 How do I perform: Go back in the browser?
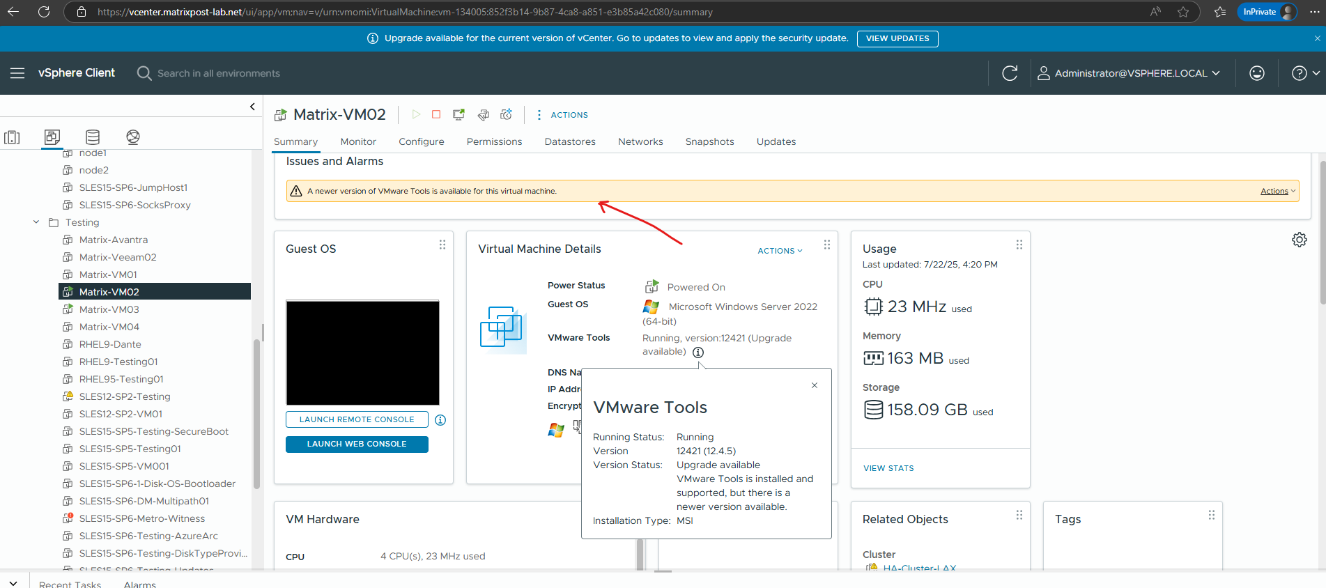click(13, 12)
